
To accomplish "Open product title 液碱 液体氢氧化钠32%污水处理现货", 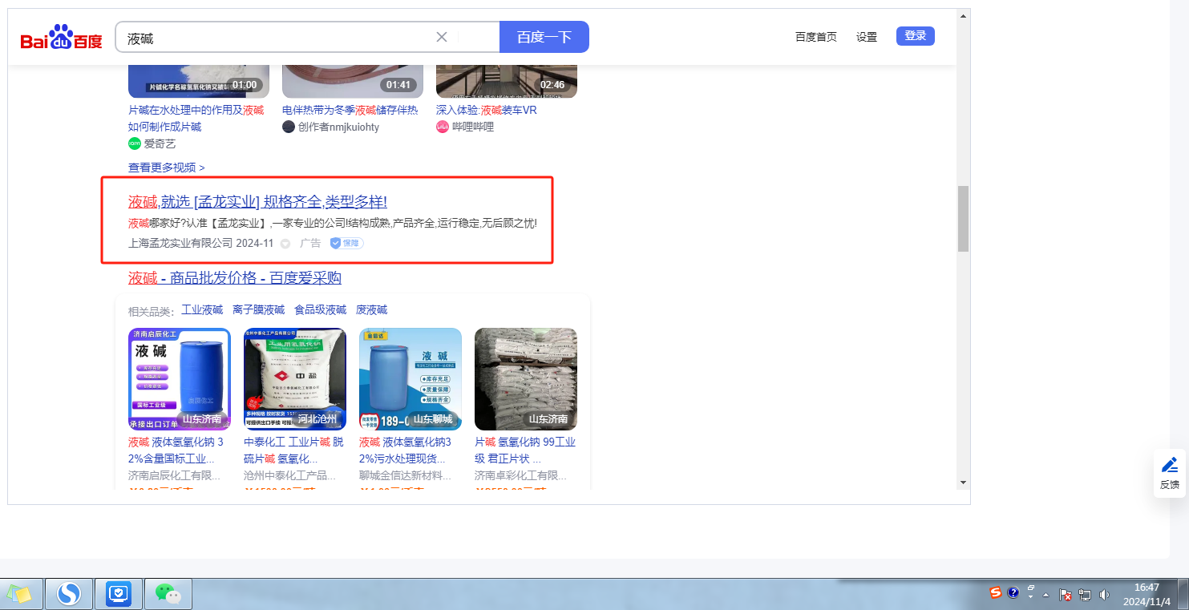I will tap(405, 450).
